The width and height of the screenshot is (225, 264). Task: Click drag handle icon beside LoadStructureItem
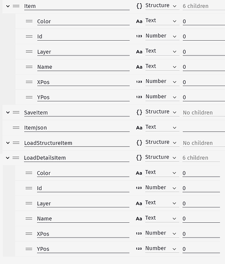(x=16, y=143)
